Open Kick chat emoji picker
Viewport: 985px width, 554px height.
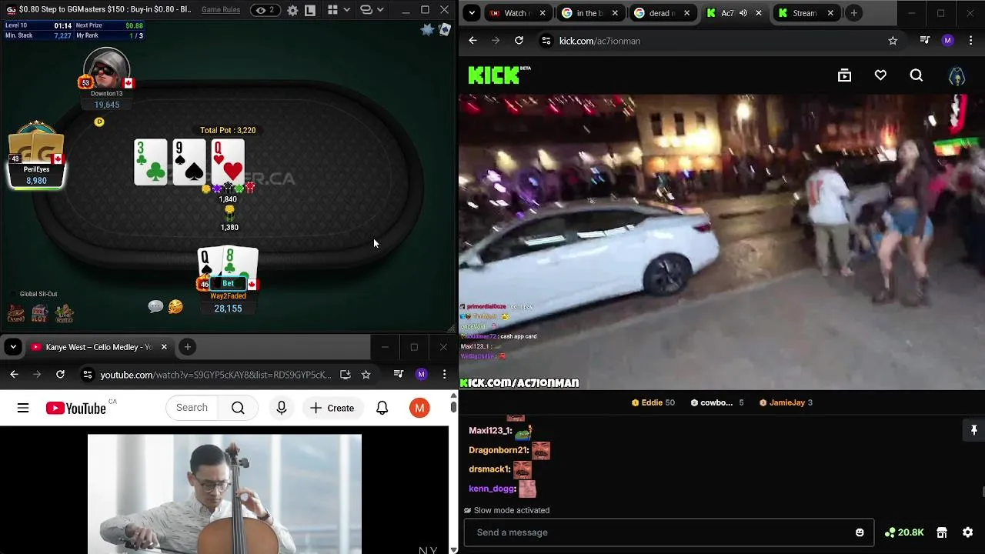click(860, 532)
